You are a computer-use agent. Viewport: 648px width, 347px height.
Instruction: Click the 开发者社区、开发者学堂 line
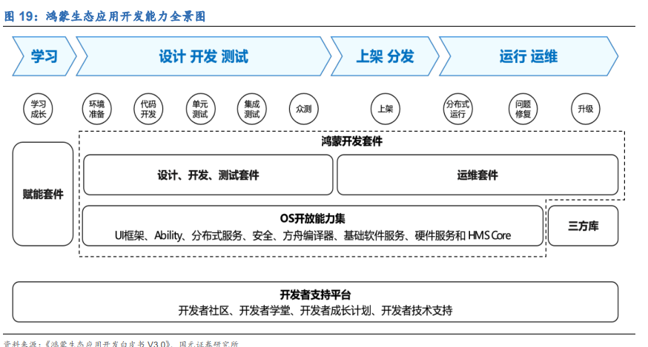coord(315,310)
